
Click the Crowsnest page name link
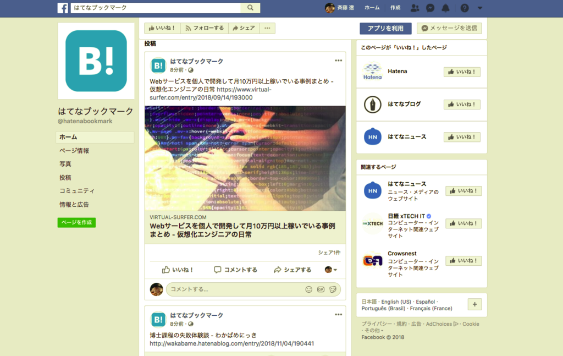point(402,253)
